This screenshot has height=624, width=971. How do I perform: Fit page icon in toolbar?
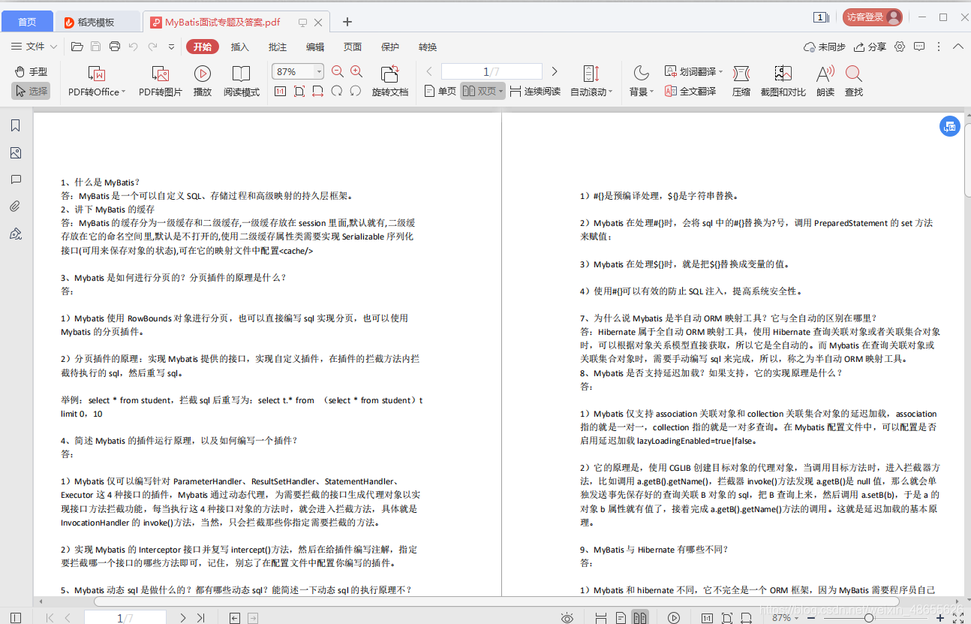299,91
